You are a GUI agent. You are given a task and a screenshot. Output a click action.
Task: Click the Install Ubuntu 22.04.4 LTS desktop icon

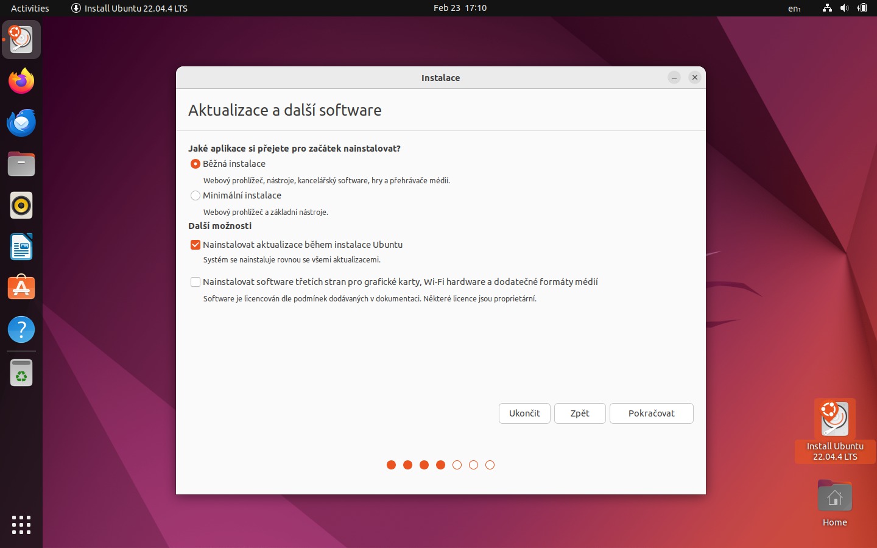[x=835, y=430]
